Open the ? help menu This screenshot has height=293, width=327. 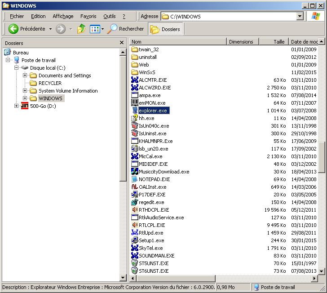124,16
